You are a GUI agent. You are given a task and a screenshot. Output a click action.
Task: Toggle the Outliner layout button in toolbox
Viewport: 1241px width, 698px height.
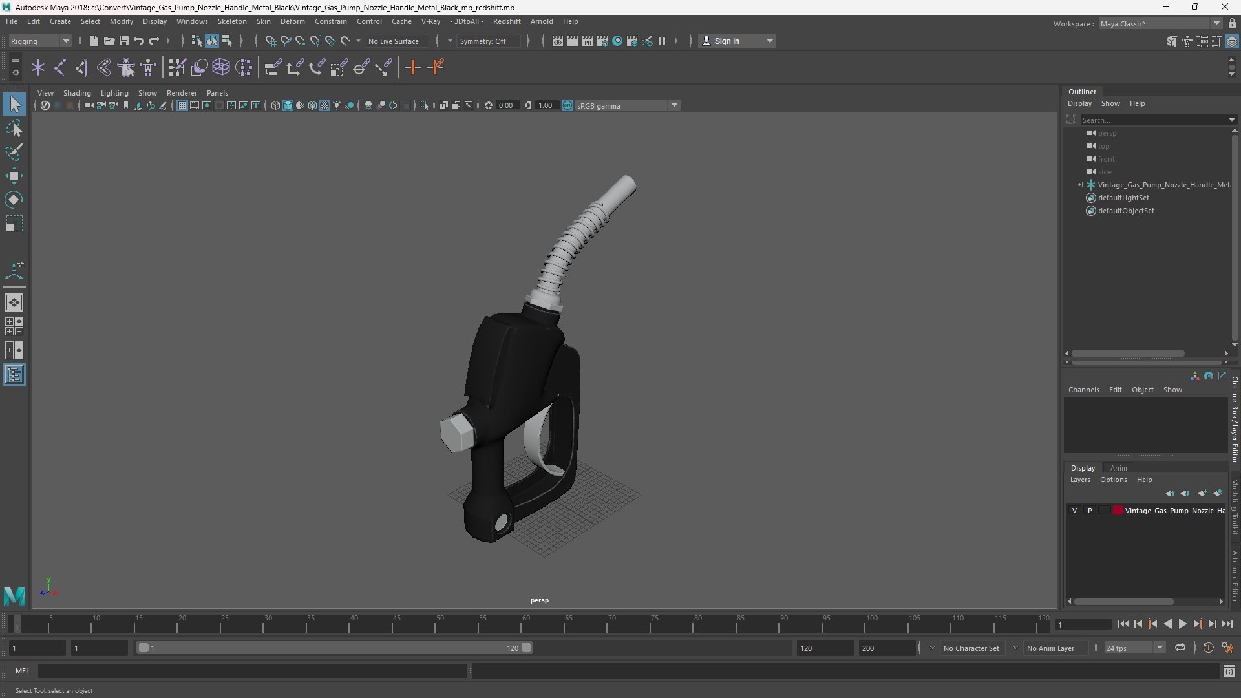click(x=14, y=375)
